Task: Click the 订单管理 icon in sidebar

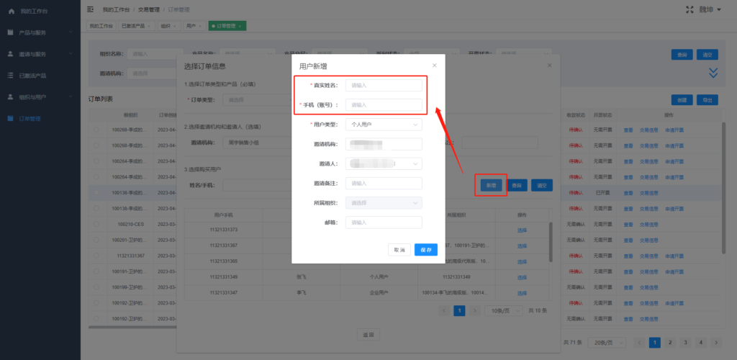Action: pyautogui.click(x=11, y=118)
